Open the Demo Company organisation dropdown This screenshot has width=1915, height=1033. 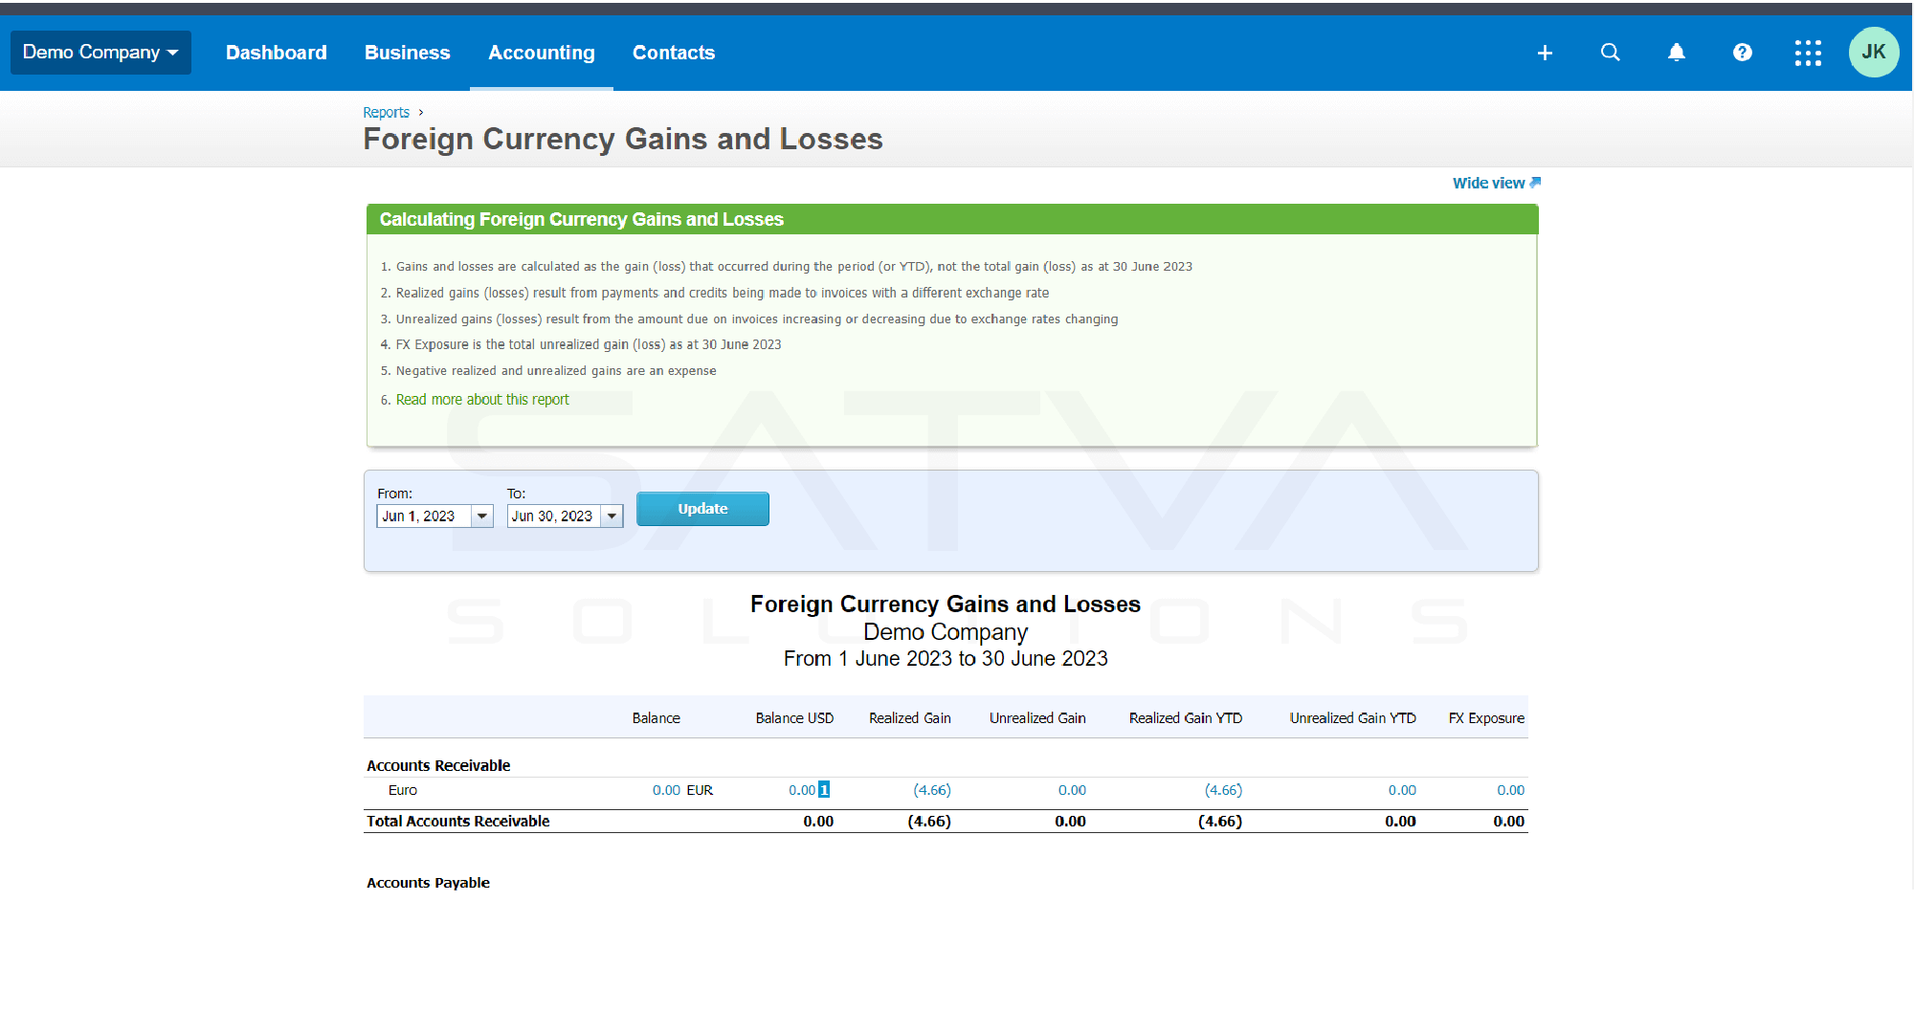[x=100, y=53]
